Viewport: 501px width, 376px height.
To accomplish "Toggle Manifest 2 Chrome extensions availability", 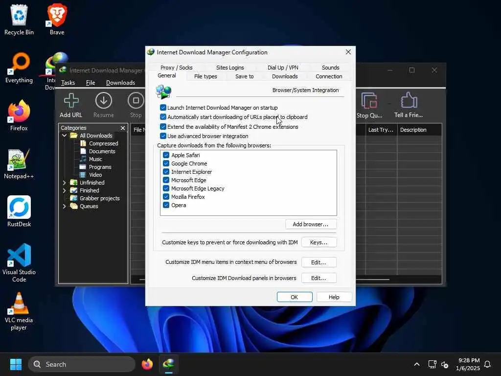I will 163,127.
